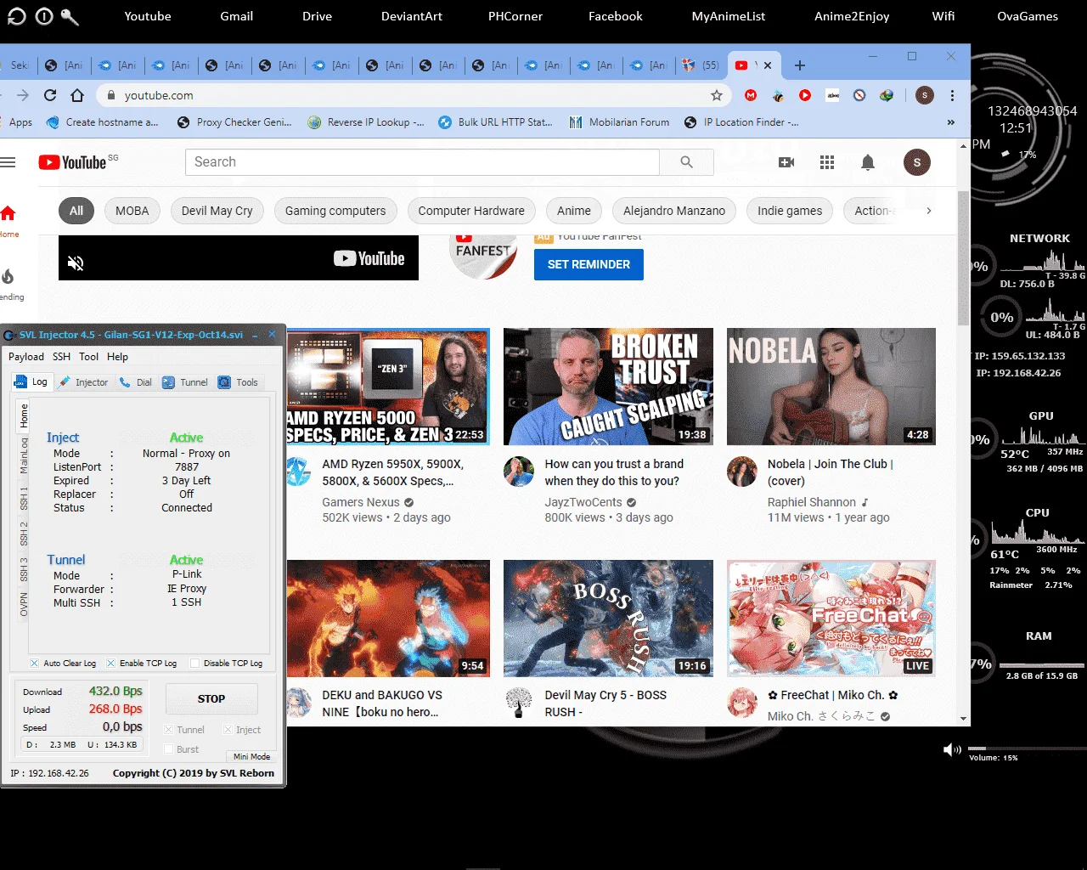Click the YouTube search magnifier button
Image resolution: width=1087 pixels, height=870 pixels.
[686, 162]
